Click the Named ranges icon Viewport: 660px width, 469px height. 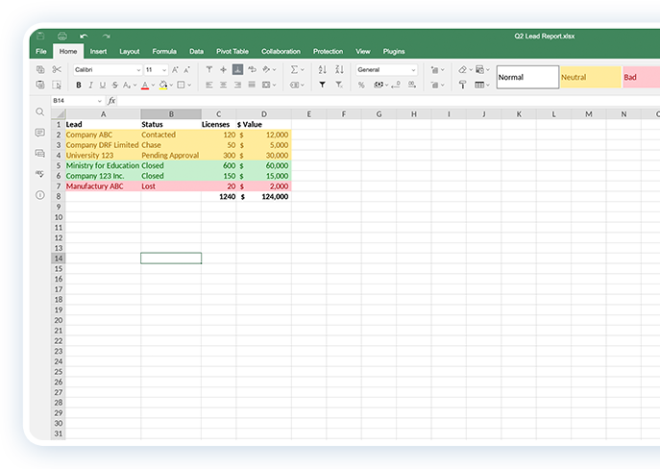pyautogui.click(x=294, y=85)
